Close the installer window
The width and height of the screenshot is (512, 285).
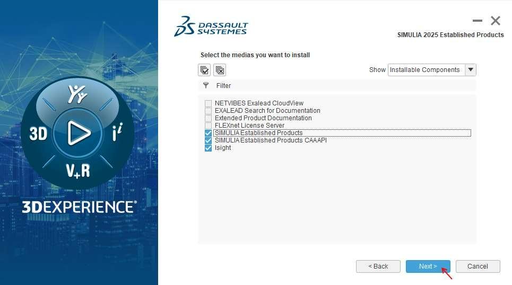pos(496,21)
